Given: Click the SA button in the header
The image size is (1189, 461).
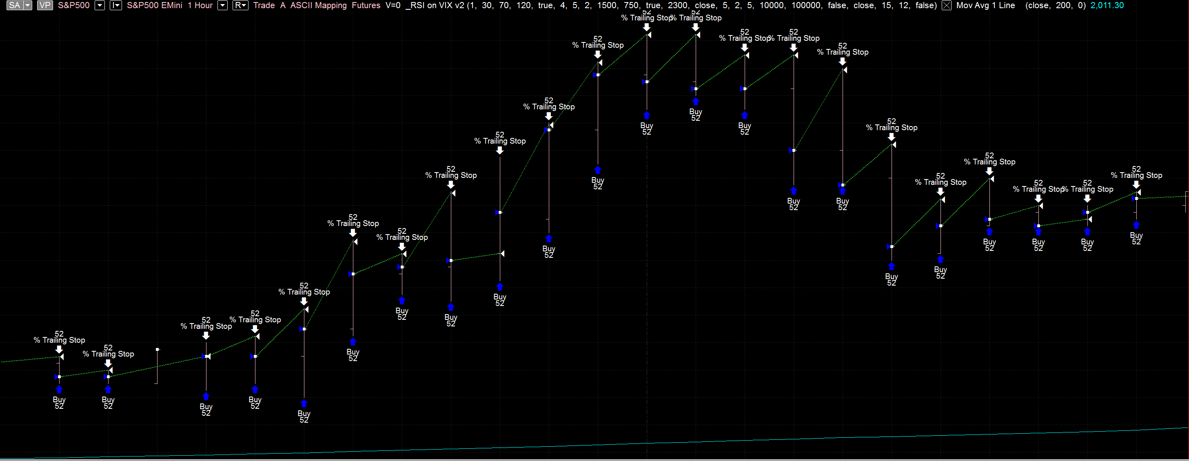Looking at the screenshot, I should (x=14, y=6).
